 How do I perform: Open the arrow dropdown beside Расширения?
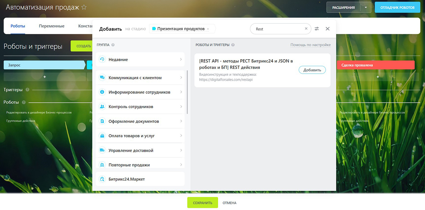point(366,7)
